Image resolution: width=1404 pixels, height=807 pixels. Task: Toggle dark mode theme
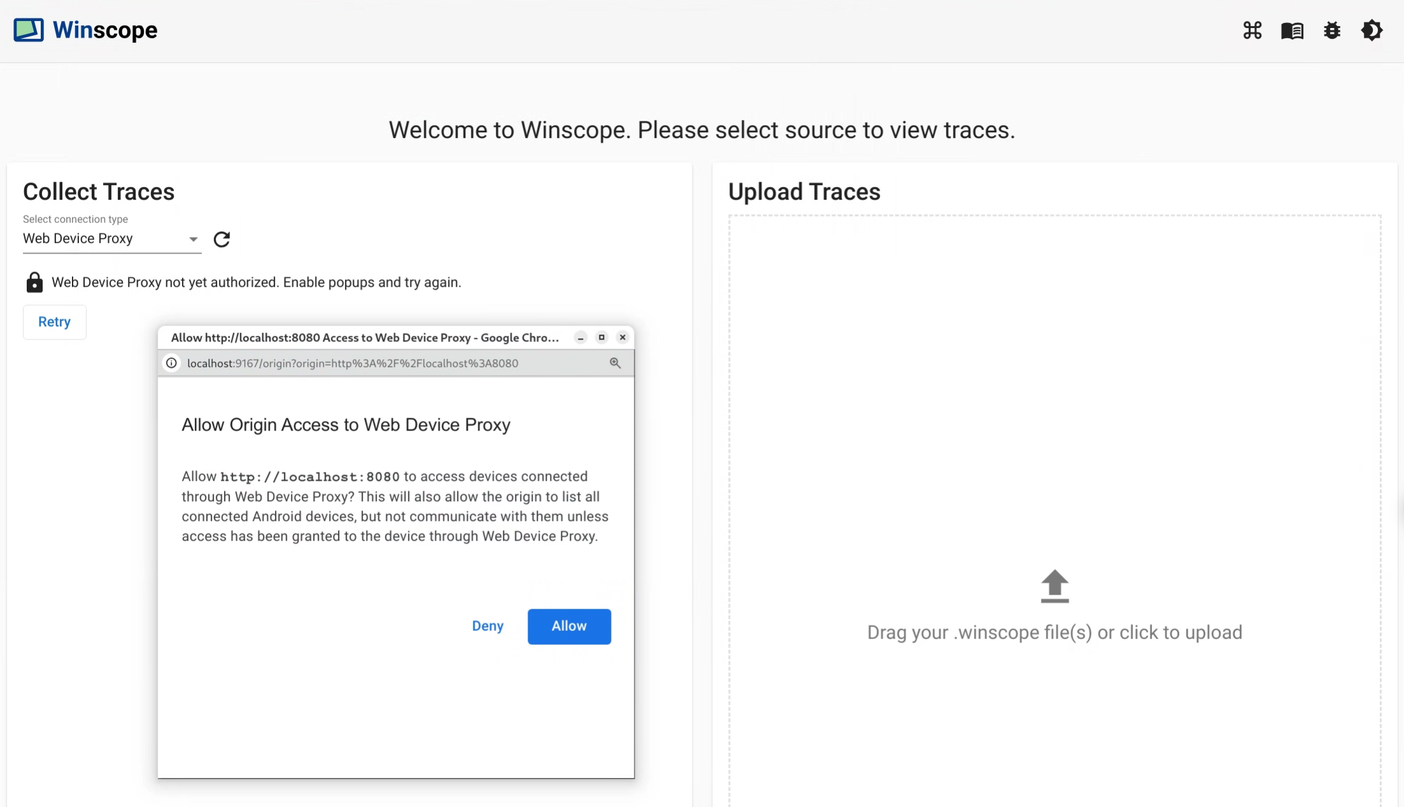point(1372,30)
